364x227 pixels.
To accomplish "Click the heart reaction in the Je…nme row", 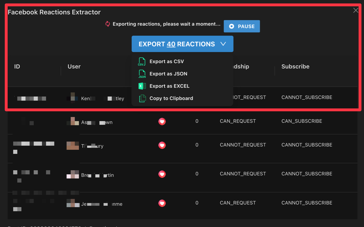I will tap(162, 203).
